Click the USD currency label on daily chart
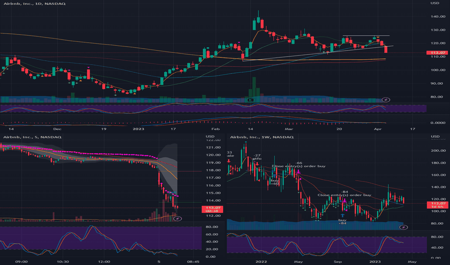The width and height of the screenshot is (450, 265). (x=435, y=3)
